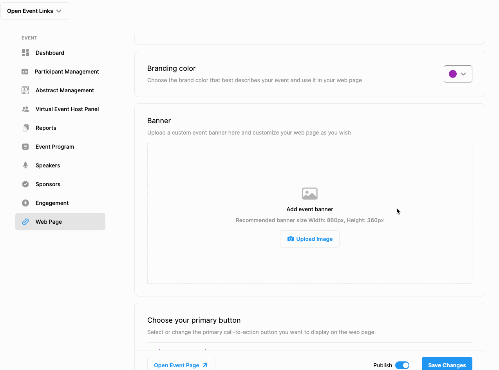
Task: Toggle the Publish switch off
Action: [402, 365]
